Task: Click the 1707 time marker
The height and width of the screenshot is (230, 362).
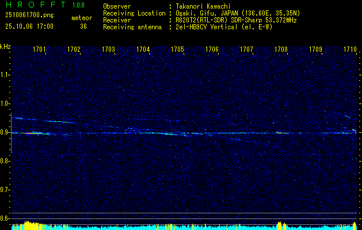Action: pos(246,49)
